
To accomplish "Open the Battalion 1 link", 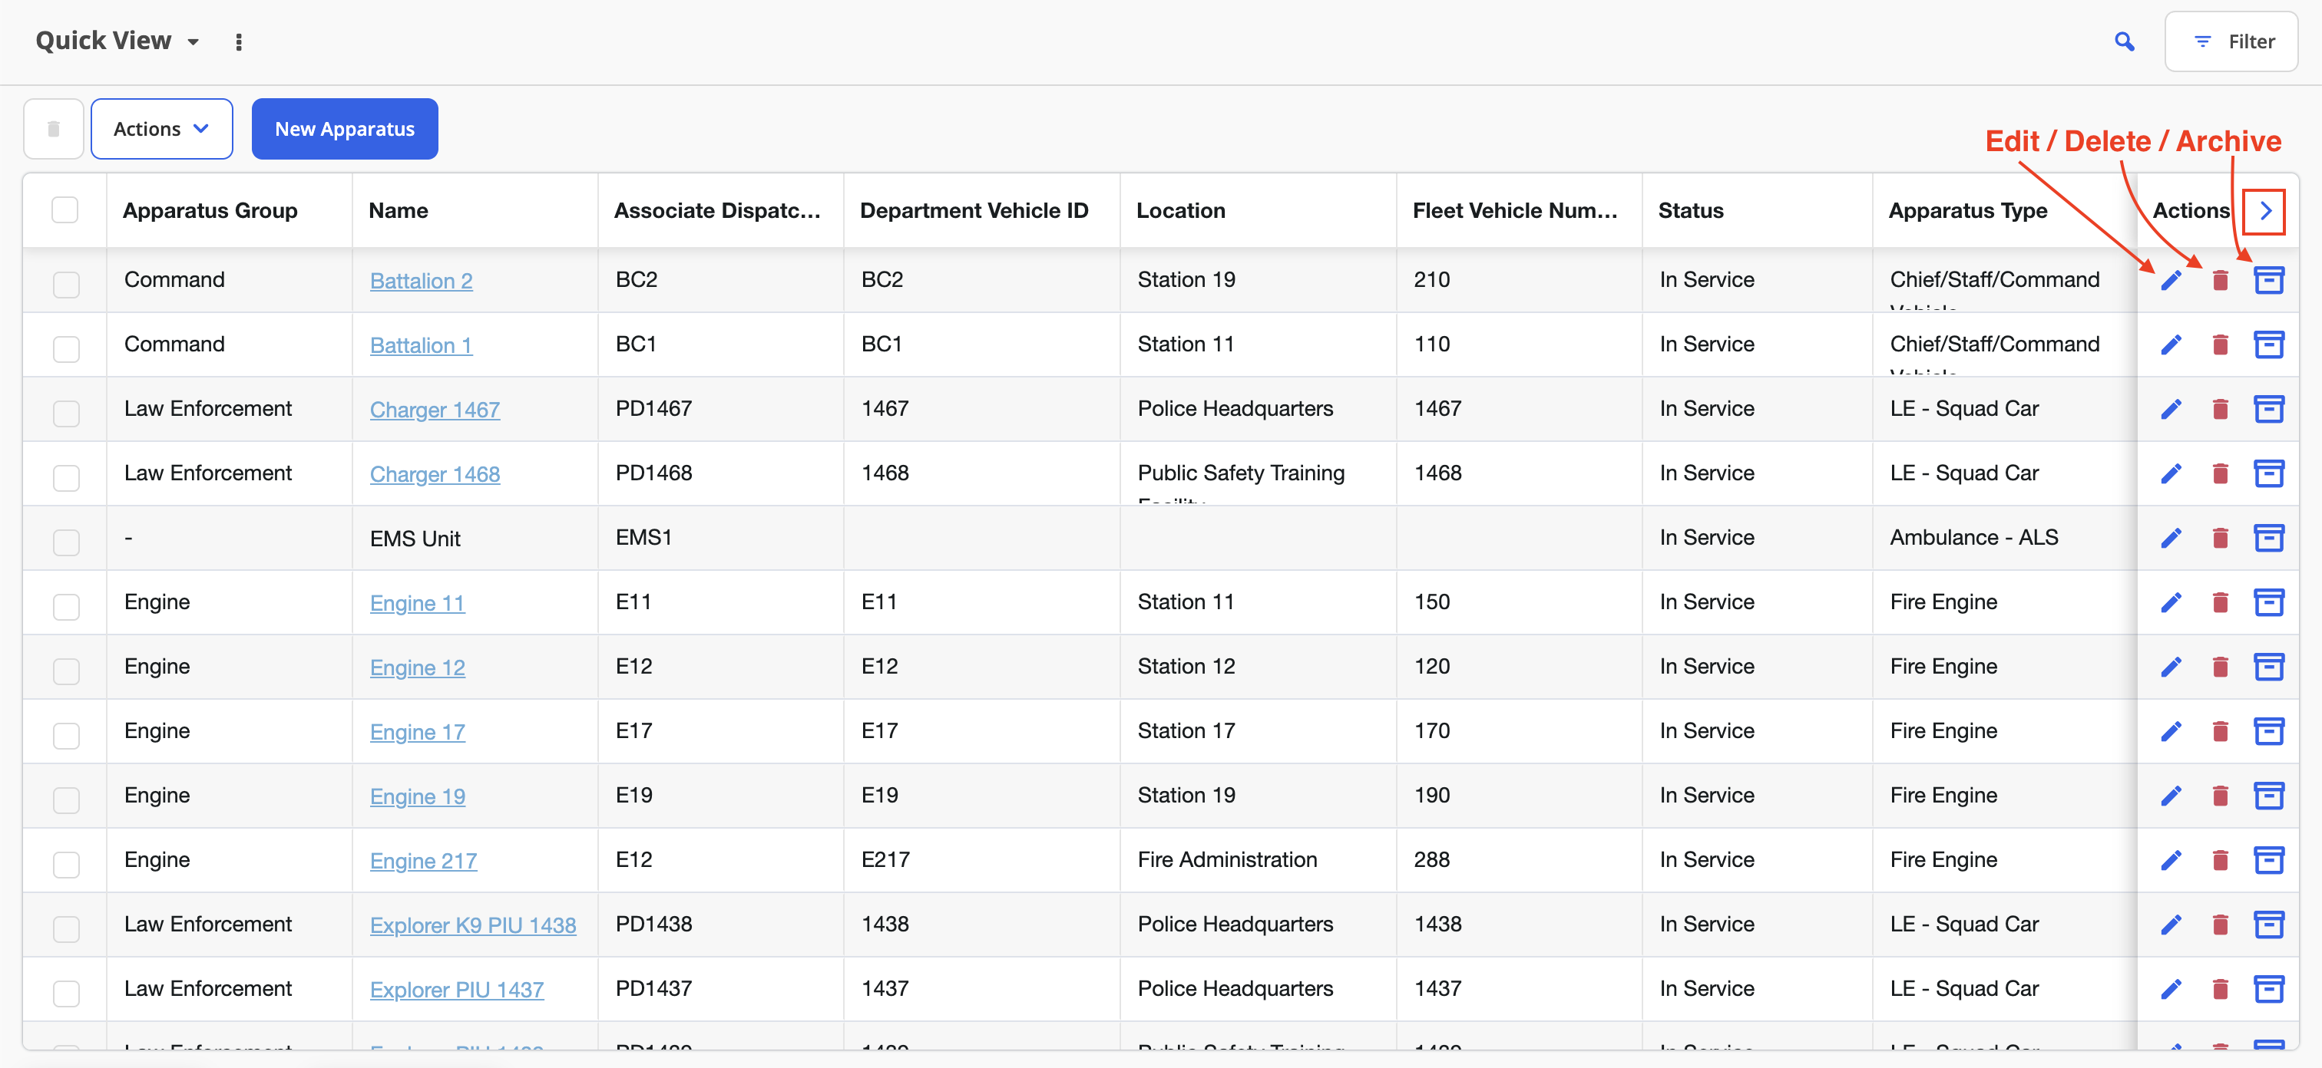I will pos(421,346).
